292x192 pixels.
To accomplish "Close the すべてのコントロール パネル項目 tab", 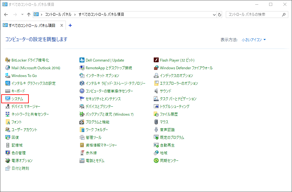I will (62, 26).
